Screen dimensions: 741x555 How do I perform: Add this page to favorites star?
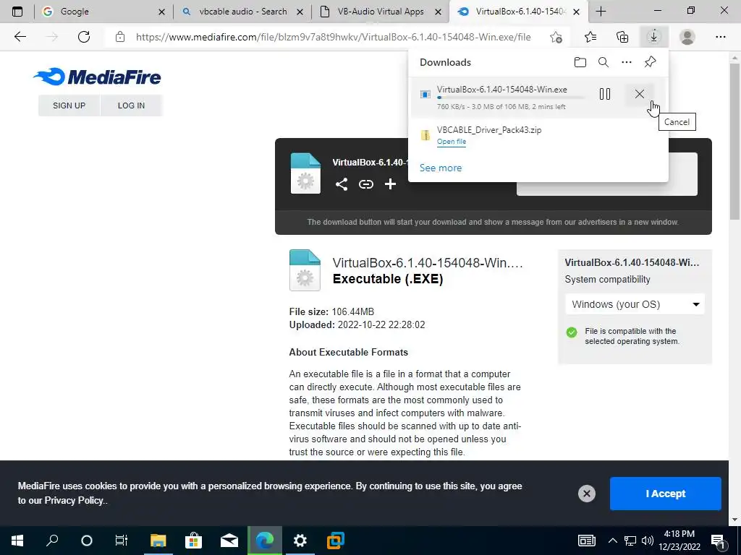click(556, 37)
